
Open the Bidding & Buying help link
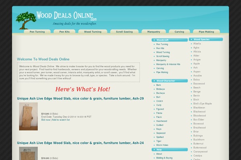164,158
